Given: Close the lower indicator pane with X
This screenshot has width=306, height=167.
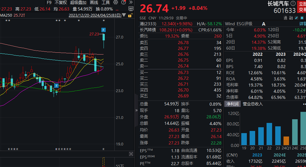Looking at the screenshot, I should click(131, 154).
